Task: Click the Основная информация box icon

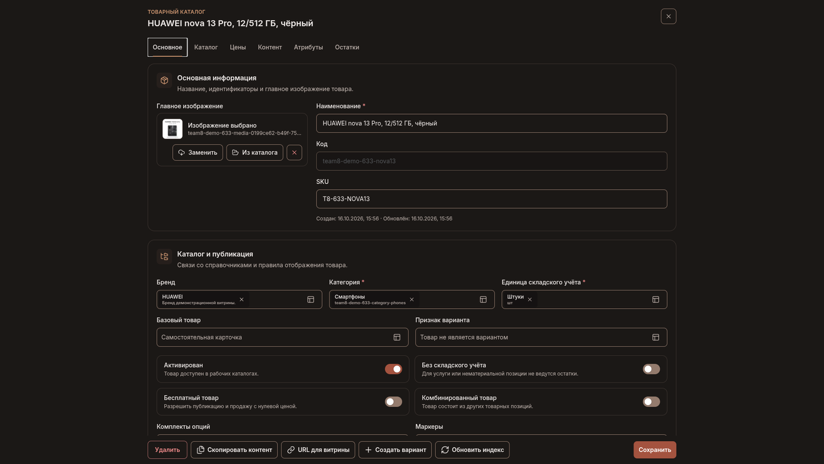Action: point(164,80)
